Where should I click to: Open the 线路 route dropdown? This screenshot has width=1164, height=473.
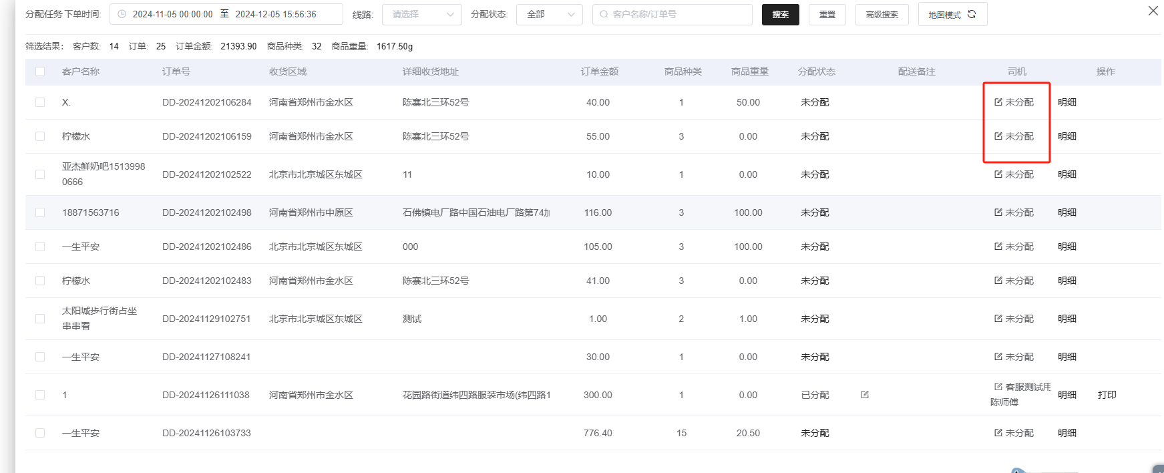click(421, 14)
